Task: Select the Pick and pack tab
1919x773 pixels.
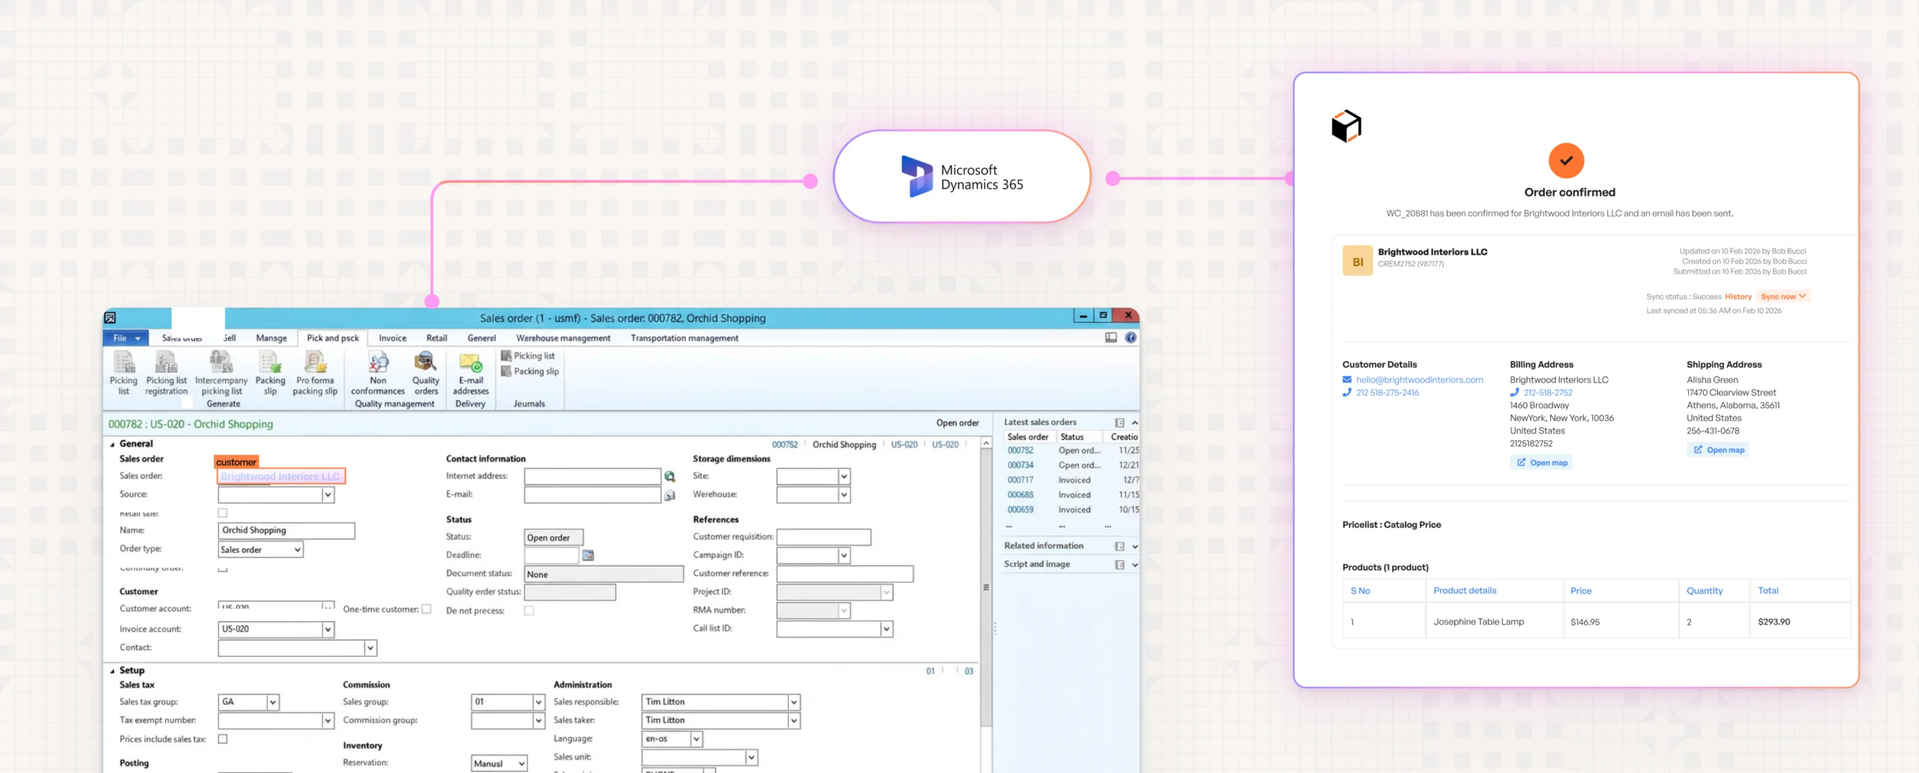Action: click(x=333, y=338)
